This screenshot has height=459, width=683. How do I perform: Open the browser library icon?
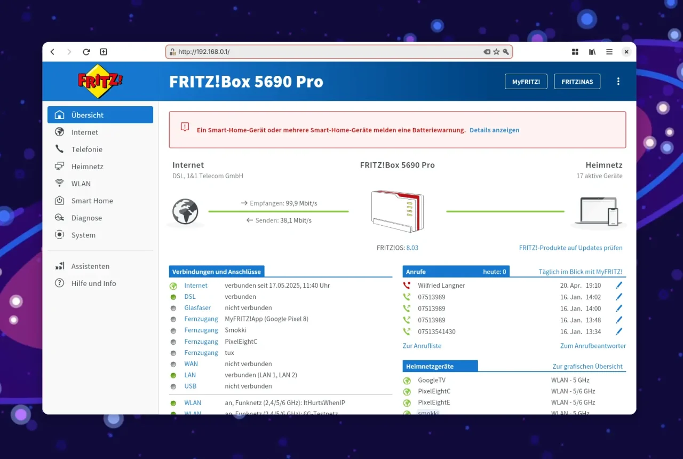(592, 52)
